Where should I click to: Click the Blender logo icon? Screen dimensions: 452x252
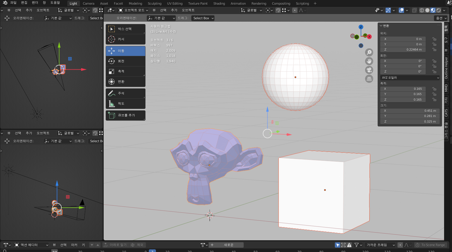5,3
